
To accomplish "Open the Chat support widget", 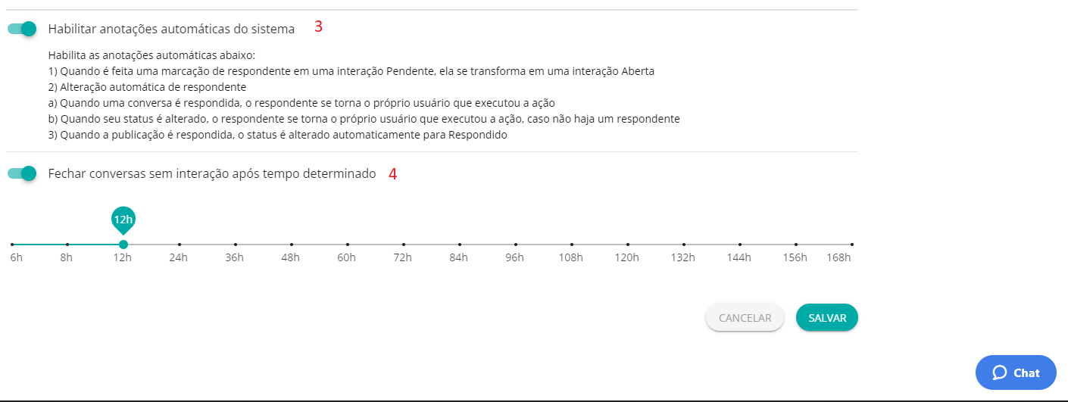I will click(x=1016, y=372).
